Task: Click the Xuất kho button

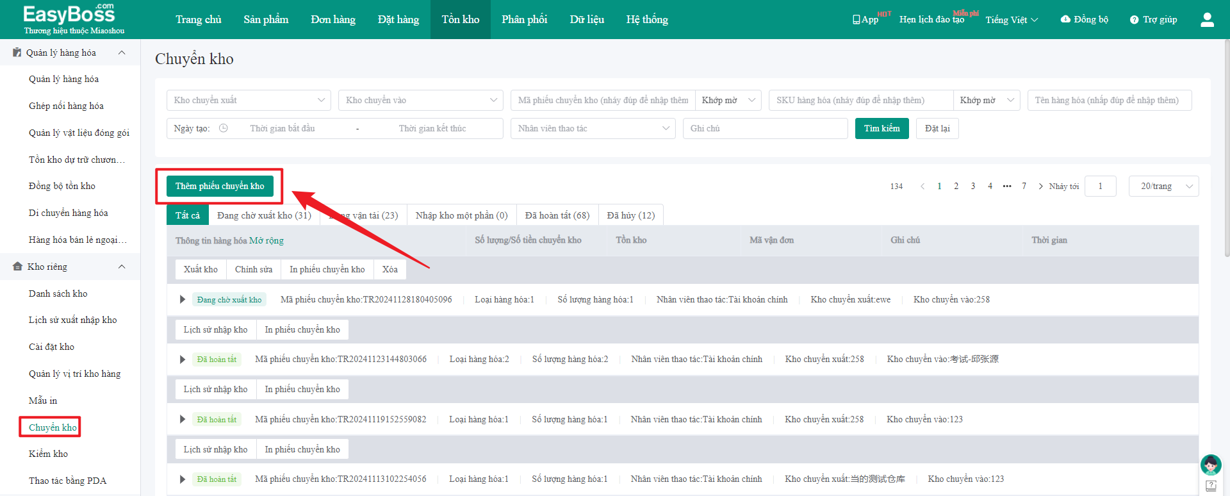Action: click(x=201, y=270)
